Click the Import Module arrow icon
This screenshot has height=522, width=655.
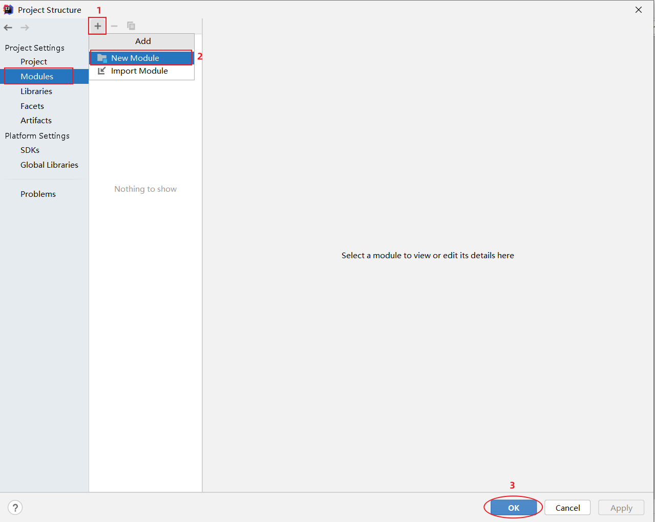[101, 71]
